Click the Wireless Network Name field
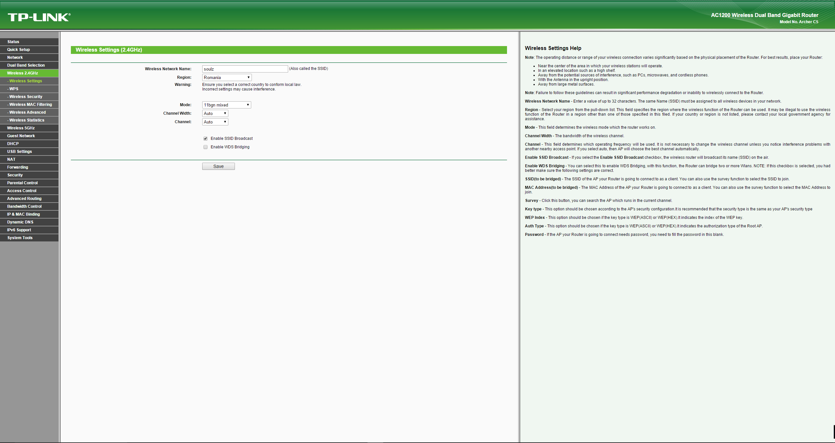 pos(245,69)
